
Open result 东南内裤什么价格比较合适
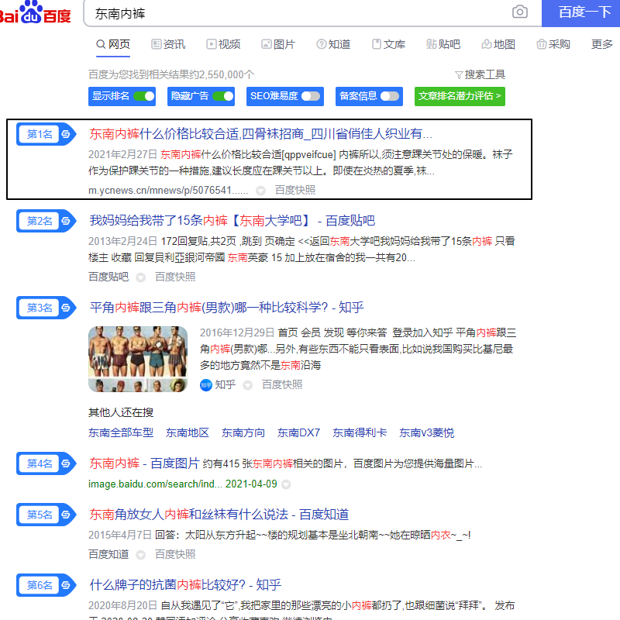(260, 133)
